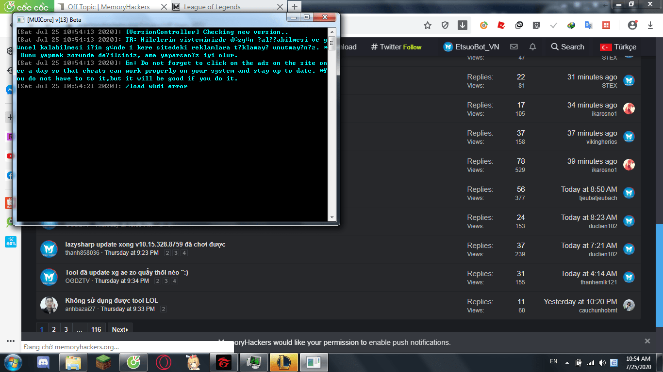
Task: Open Opera browser from the taskbar
Action: (x=164, y=362)
